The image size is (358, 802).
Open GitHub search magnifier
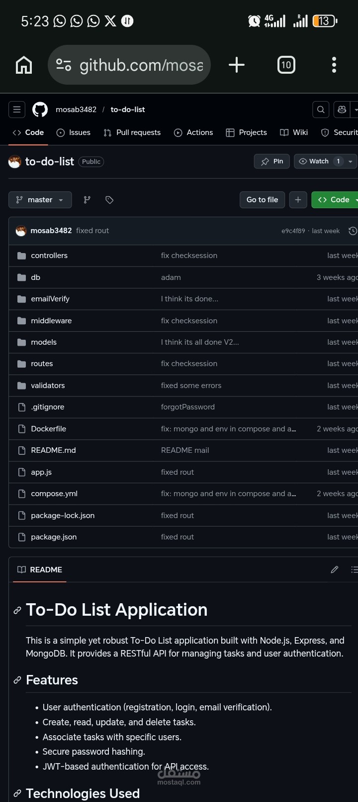(321, 110)
